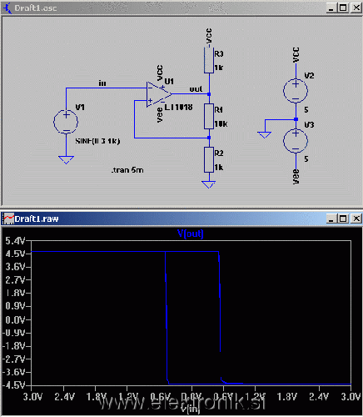This screenshot has width=363, height=417.
Task: Close the Draft1.raw waveform window
Action: [x=356, y=219]
